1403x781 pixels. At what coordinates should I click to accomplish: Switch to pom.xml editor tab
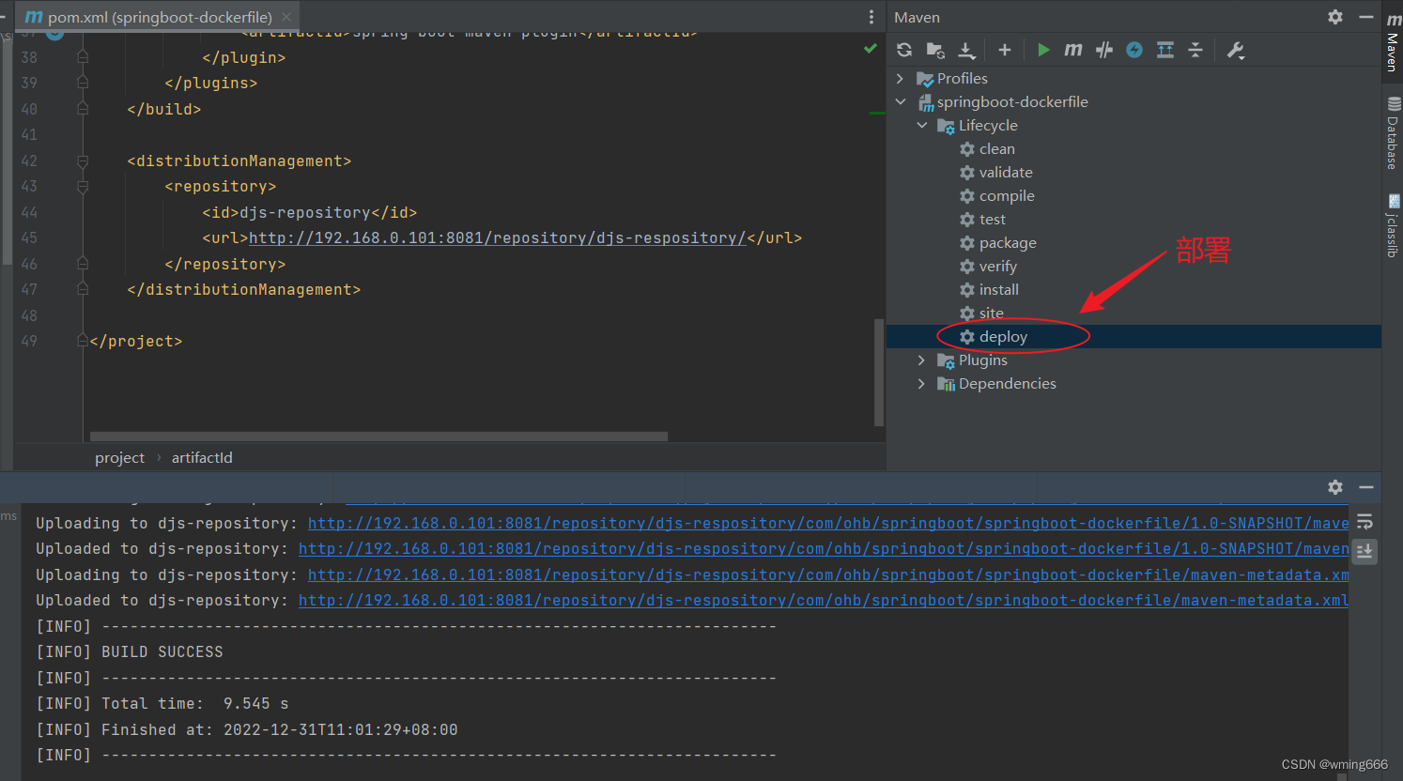pos(160,17)
